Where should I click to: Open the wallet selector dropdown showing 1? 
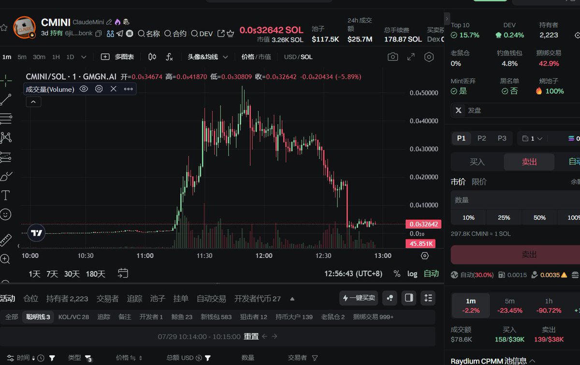[x=532, y=139]
